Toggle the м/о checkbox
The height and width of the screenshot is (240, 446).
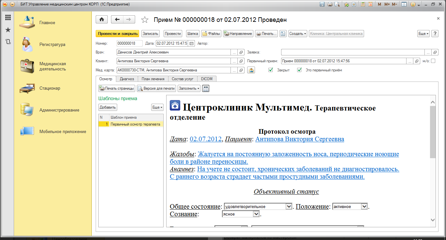click(433, 61)
